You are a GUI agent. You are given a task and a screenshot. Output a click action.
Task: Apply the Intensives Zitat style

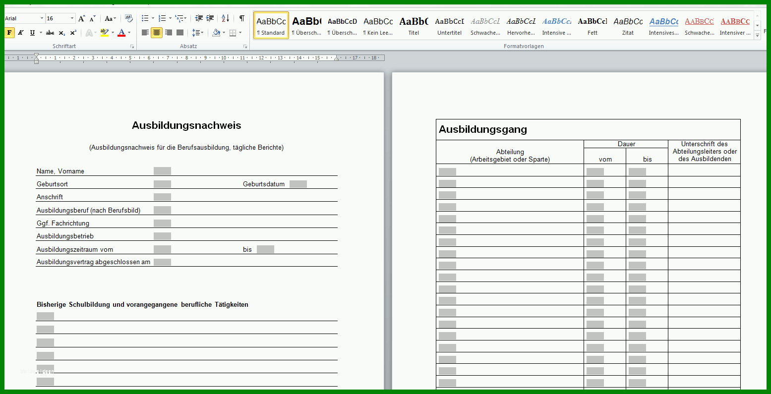(663, 26)
